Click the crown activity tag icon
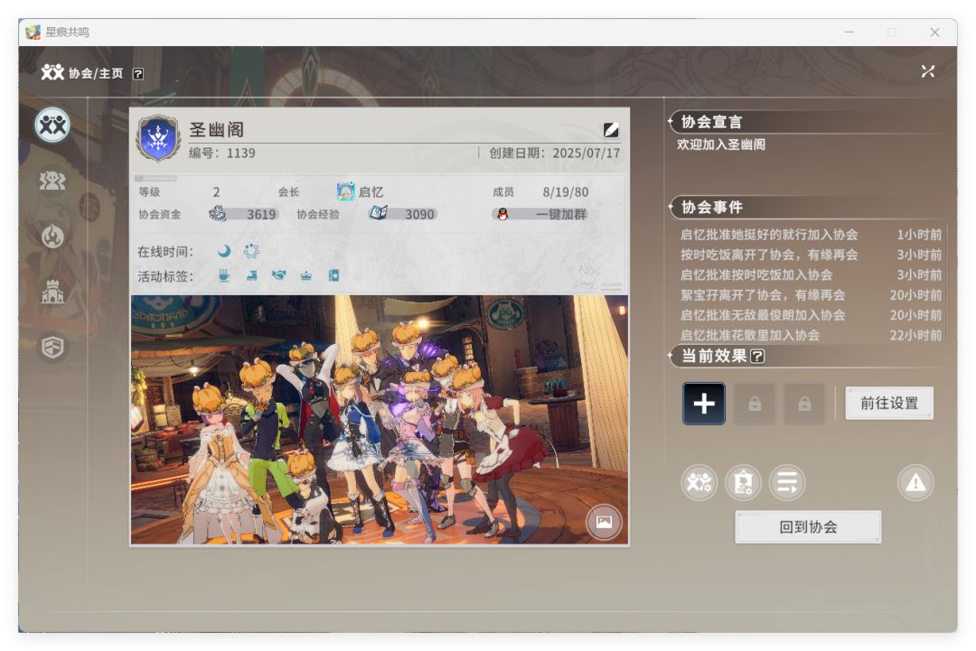 pos(306,275)
